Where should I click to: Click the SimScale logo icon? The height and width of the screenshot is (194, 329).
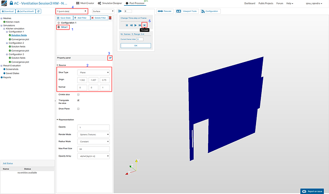pyautogui.click(x=4, y=3)
